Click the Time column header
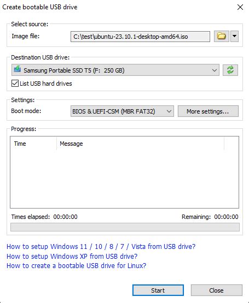Image resolution: width=249 pixels, height=303 pixels. pyautogui.click(x=33, y=144)
